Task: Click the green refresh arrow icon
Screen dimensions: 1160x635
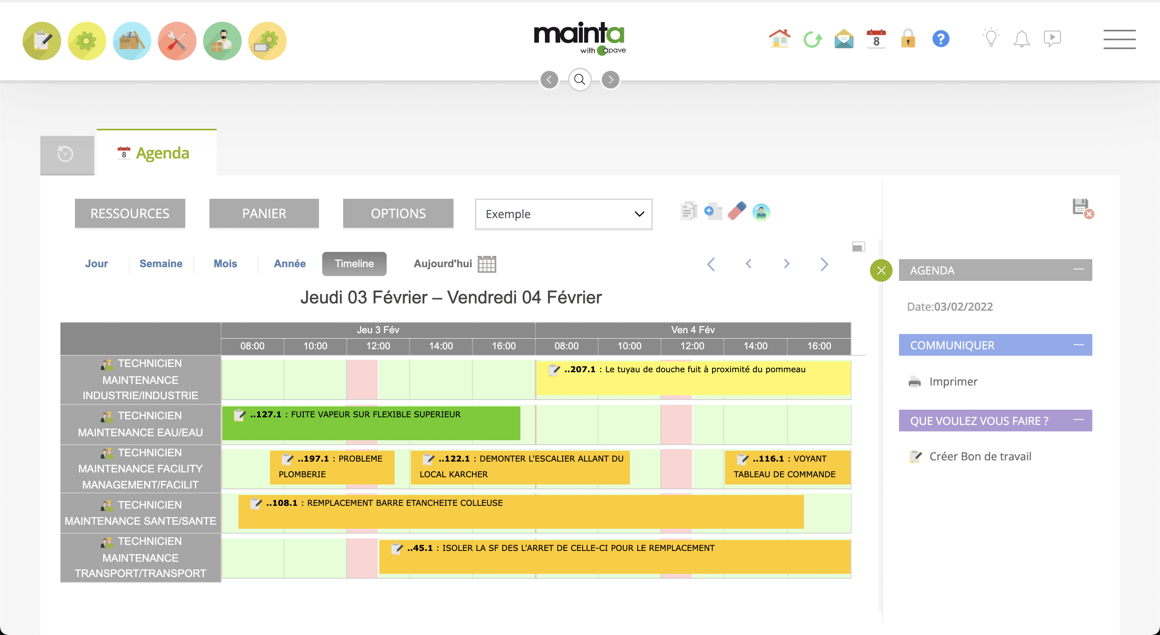Action: 812,39
